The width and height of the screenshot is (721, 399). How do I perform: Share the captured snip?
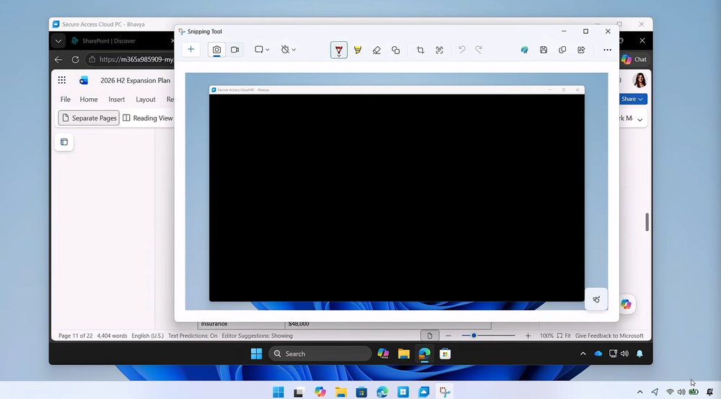(581, 50)
